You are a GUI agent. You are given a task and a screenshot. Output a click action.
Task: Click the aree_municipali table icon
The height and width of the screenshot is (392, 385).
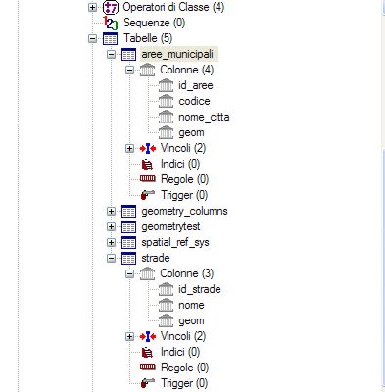pyautogui.click(x=128, y=54)
